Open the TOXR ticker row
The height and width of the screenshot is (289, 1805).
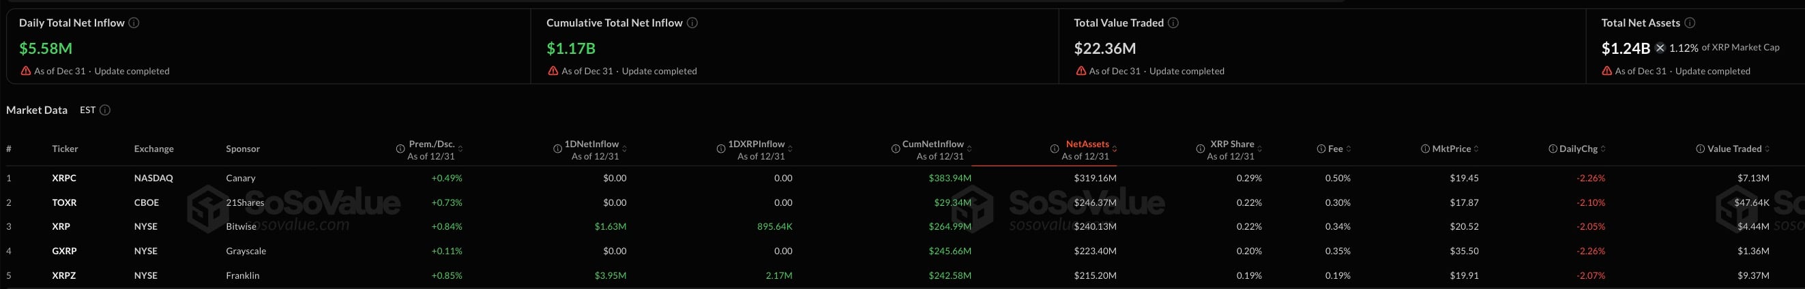coord(63,203)
